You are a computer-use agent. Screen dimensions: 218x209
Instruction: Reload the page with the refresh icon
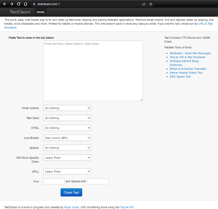point(18,4)
